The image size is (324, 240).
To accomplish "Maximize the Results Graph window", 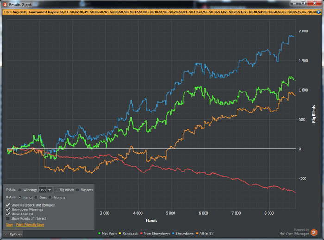I will point(303,3).
